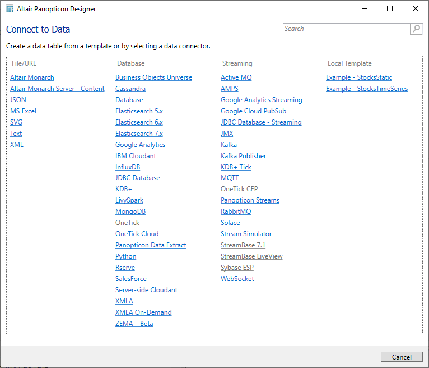The image size is (429, 368).
Task: Select the MS Excel data connector
Action: [23, 111]
